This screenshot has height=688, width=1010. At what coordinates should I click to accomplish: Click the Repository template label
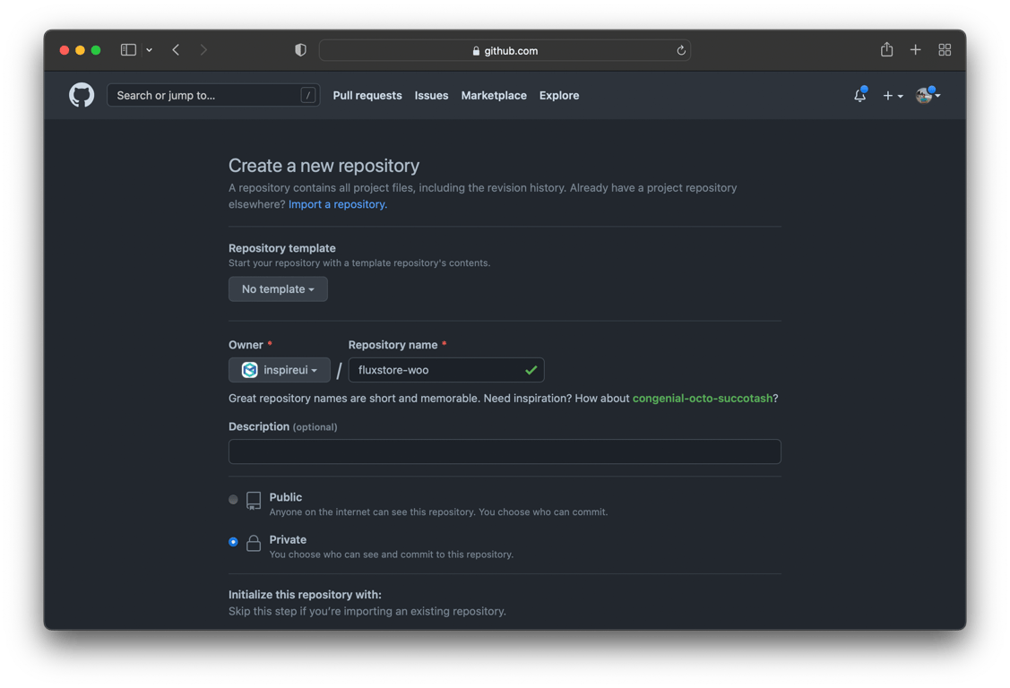tap(282, 248)
